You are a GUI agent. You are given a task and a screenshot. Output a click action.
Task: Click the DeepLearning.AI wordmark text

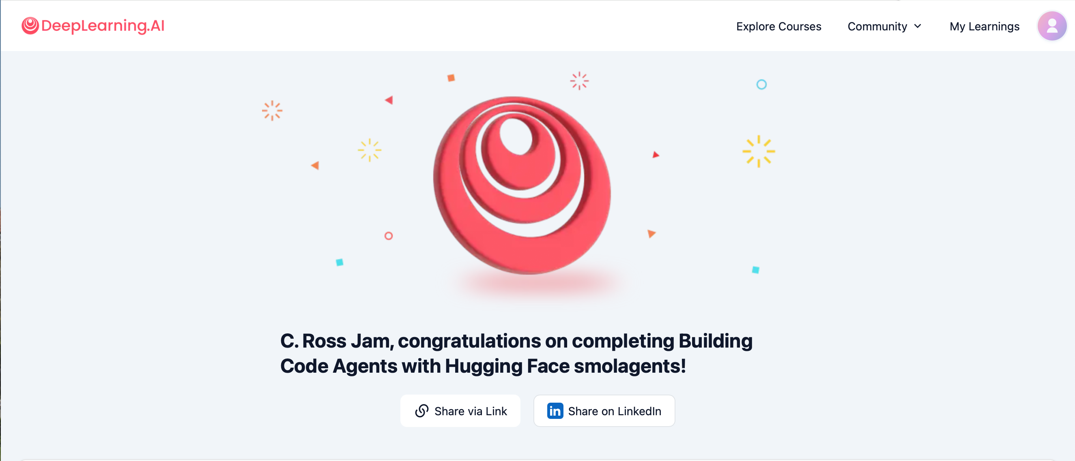click(x=103, y=26)
